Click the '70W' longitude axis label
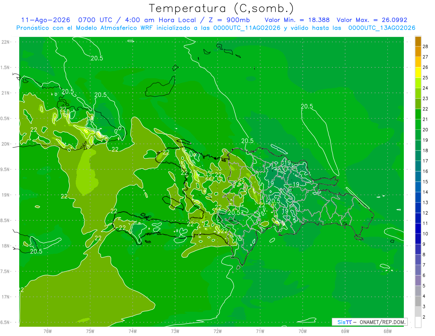The width and height of the screenshot is (435, 336). click(x=303, y=331)
